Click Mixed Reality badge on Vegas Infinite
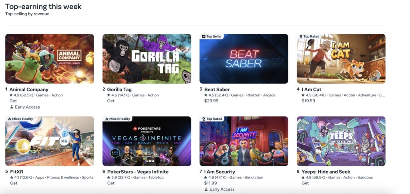The height and width of the screenshot is (194, 410). click(x=117, y=119)
